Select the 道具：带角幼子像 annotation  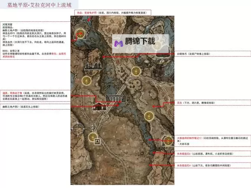click(x=35, y=96)
